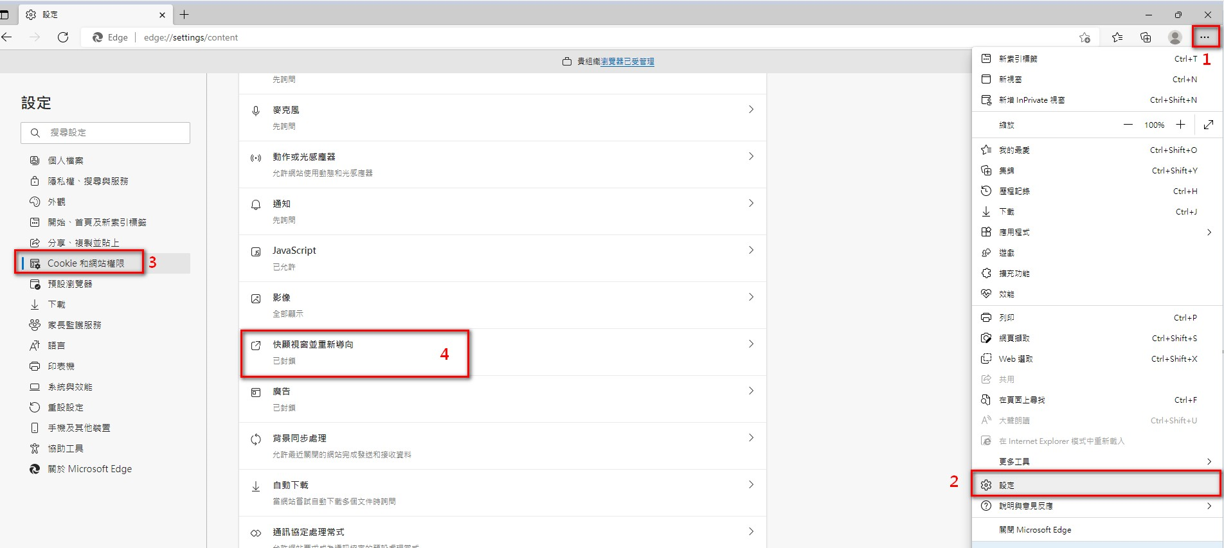
Task: Select Web 選取 menu entry
Action: click(x=1096, y=358)
